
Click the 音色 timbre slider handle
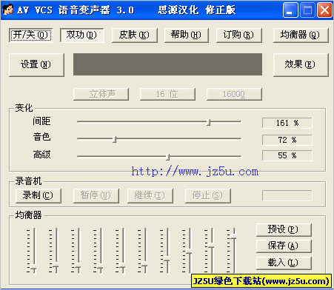click(x=114, y=139)
